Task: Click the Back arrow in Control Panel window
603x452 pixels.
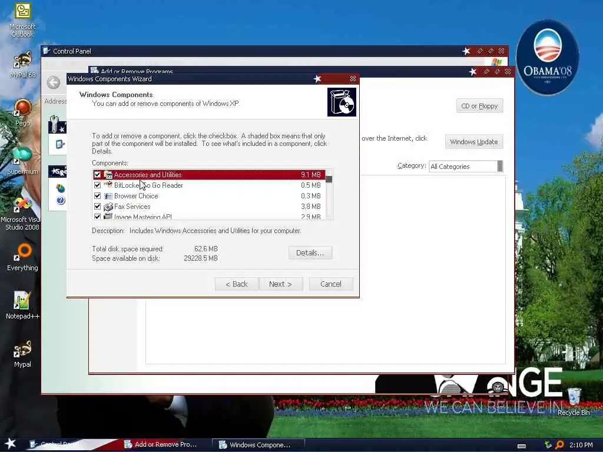Action: tap(54, 82)
